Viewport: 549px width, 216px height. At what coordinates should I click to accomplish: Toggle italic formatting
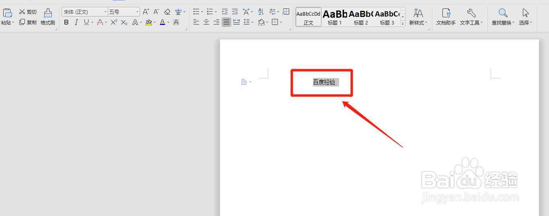tap(76, 23)
